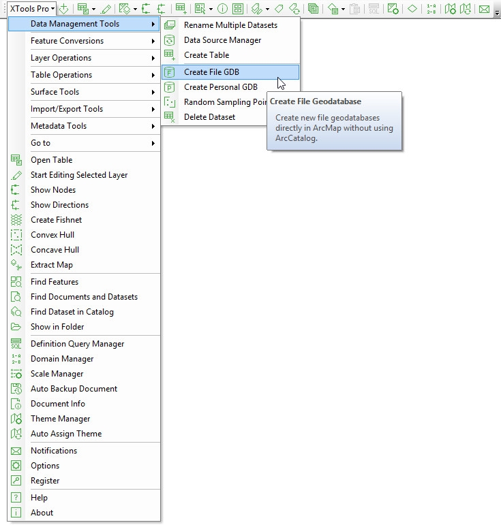The height and width of the screenshot is (525, 501).
Task: Open Theme Manager from the menu
Action: pyautogui.click(x=84, y=419)
